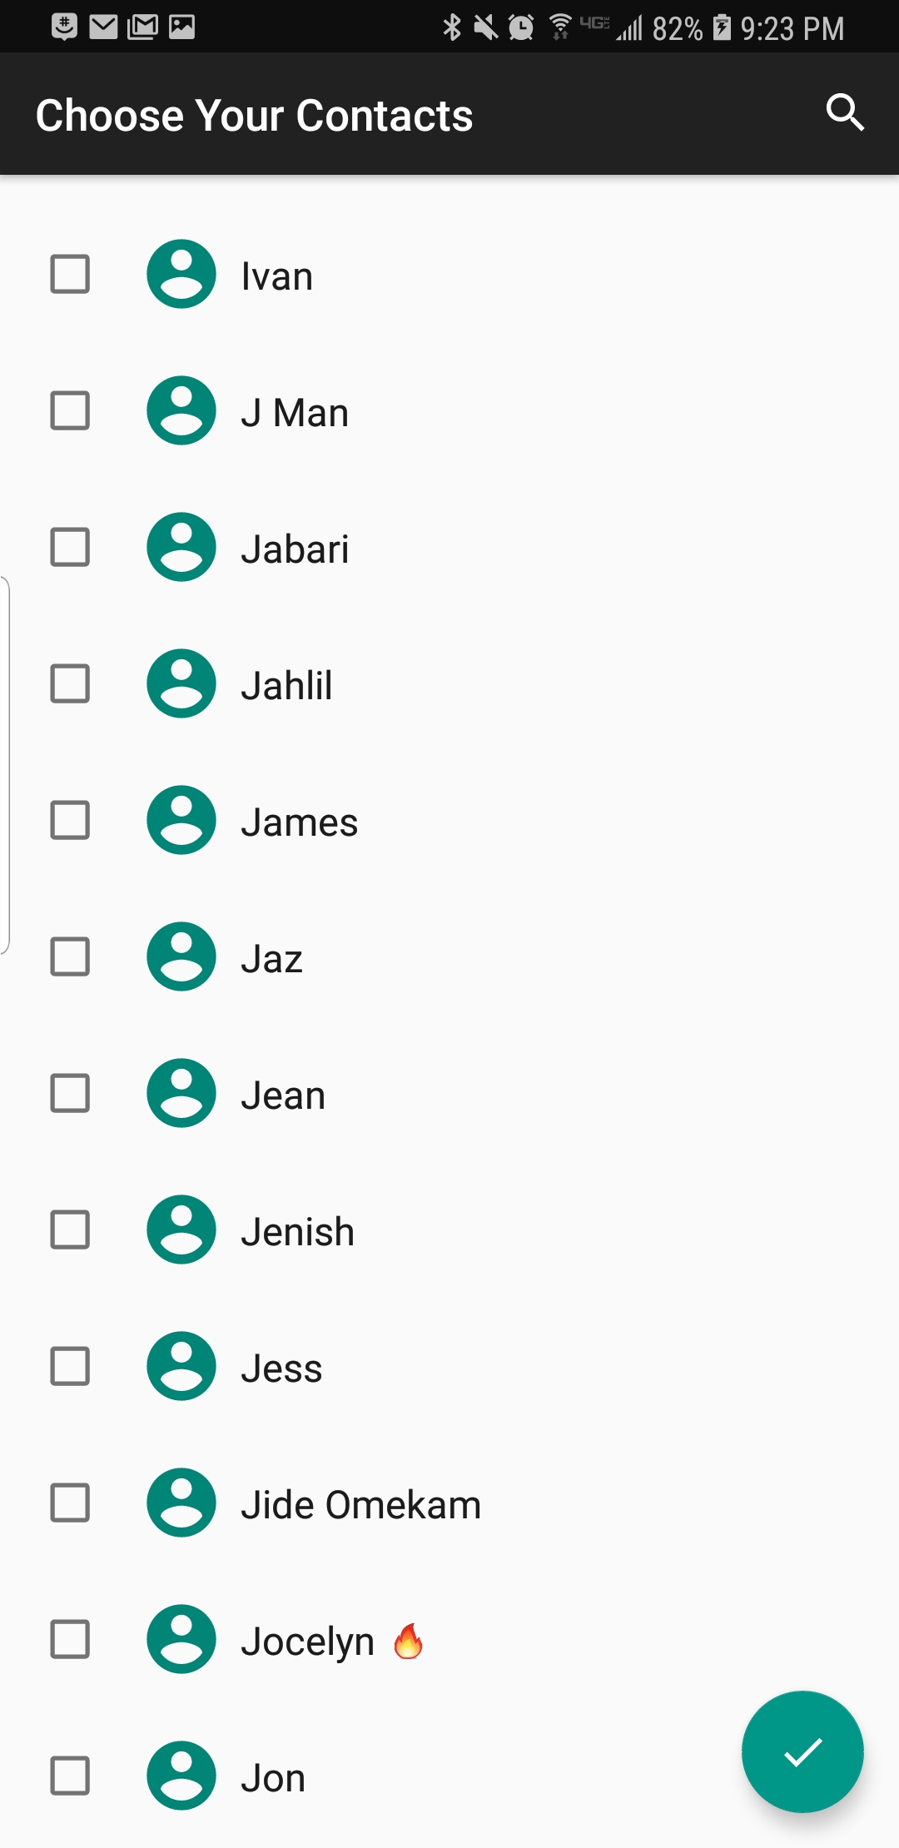899x1848 pixels.
Task: Tap Jide Omekam's avatar icon
Action: tap(181, 1503)
